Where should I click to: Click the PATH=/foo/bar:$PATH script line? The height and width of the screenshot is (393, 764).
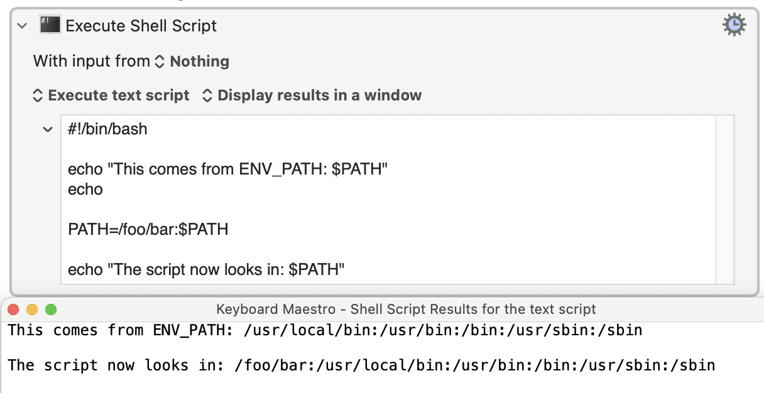tap(148, 230)
